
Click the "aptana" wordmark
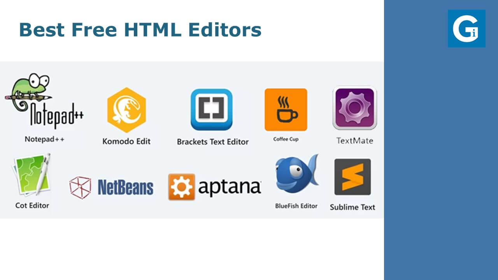tap(230, 187)
